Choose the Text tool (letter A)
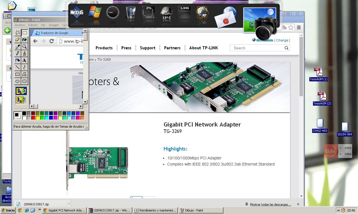This screenshot has height=214, width=358. point(25,60)
